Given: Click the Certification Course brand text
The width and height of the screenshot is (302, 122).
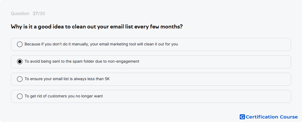Looking at the screenshot, I should pyautogui.click(x=272, y=117).
